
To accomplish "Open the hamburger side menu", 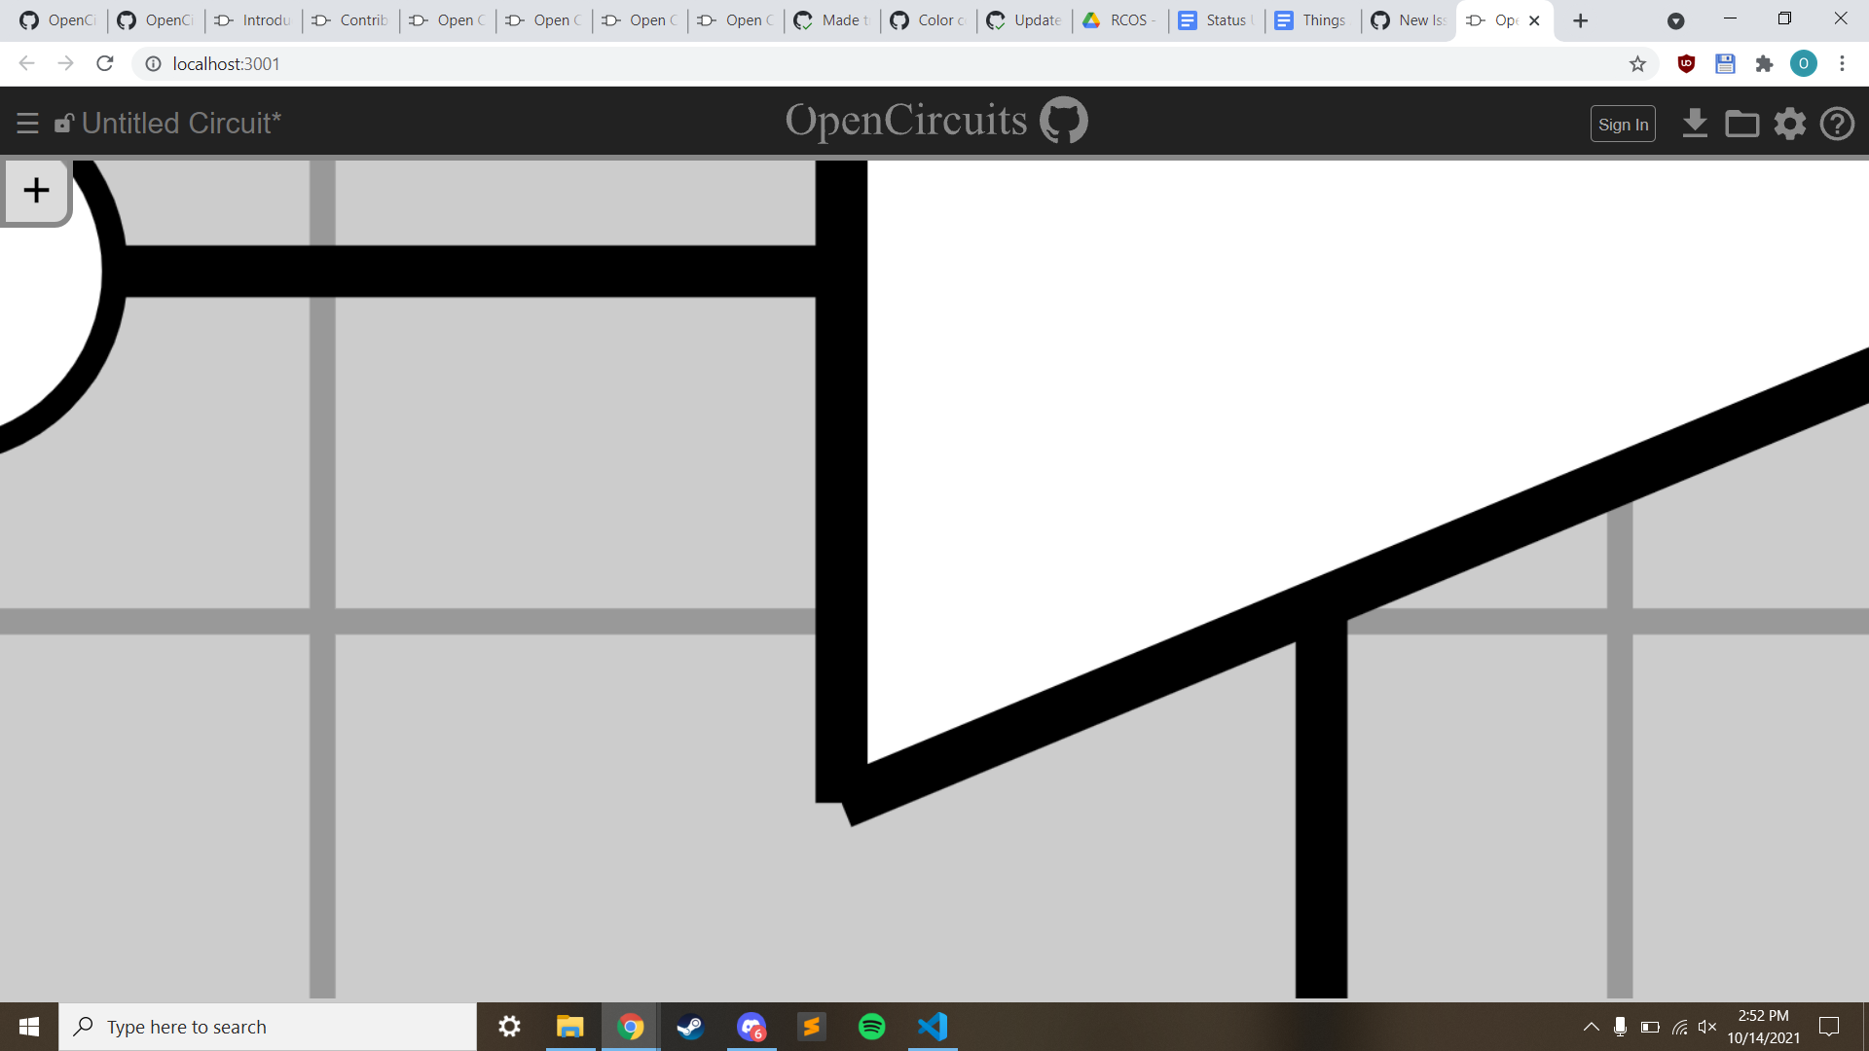I will pyautogui.click(x=27, y=123).
